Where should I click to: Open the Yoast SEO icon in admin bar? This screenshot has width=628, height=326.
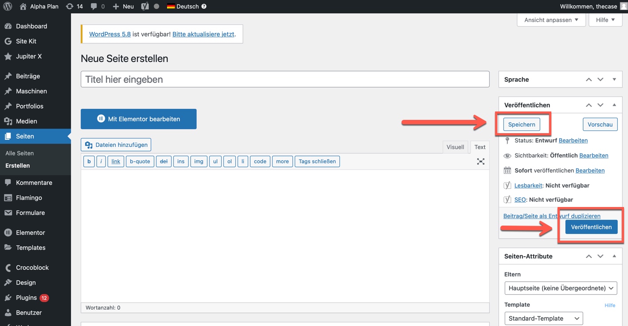145,7
